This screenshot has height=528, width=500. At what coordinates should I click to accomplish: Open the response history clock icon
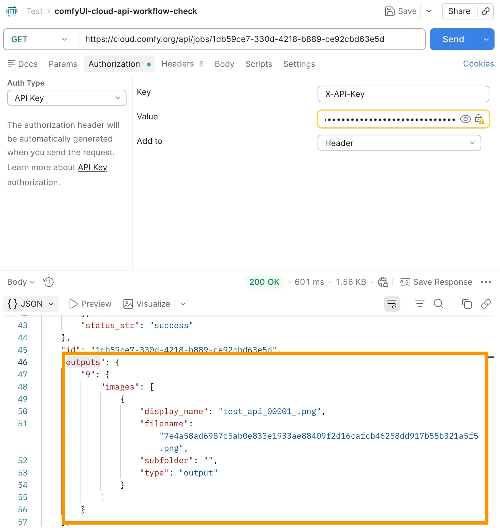[48, 282]
